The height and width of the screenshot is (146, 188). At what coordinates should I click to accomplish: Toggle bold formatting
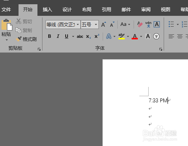click(49, 36)
